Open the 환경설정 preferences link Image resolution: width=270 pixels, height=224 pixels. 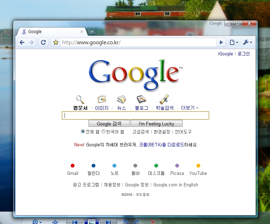(162, 132)
